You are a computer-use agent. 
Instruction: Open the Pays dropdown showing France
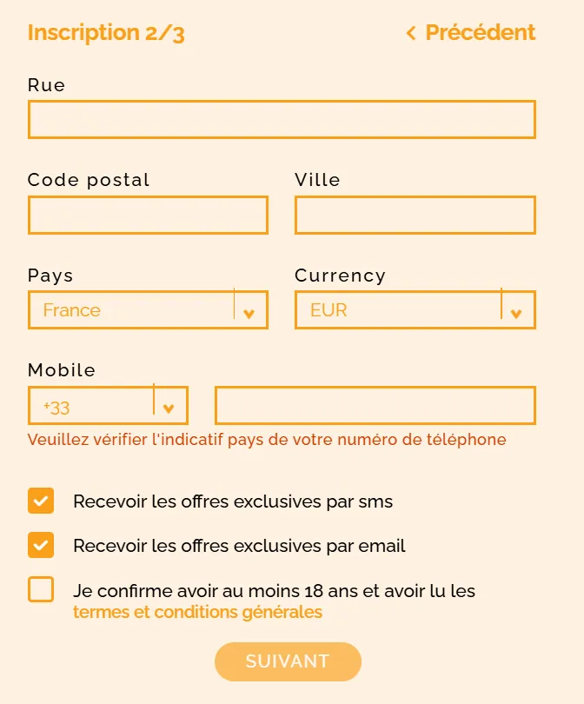click(130, 310)
